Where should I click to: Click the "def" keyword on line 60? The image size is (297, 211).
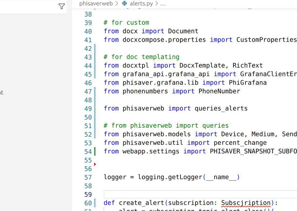click(109, 203)
